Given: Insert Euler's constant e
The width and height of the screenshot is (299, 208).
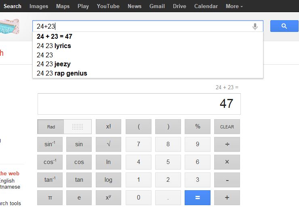Looking at the screenshot, I should 79,197.
